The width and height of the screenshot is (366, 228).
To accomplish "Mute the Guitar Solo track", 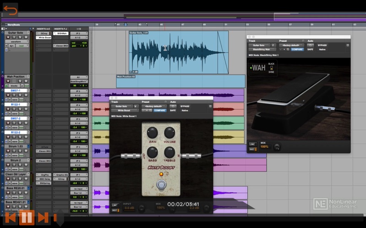I will [x=26, y=37].
